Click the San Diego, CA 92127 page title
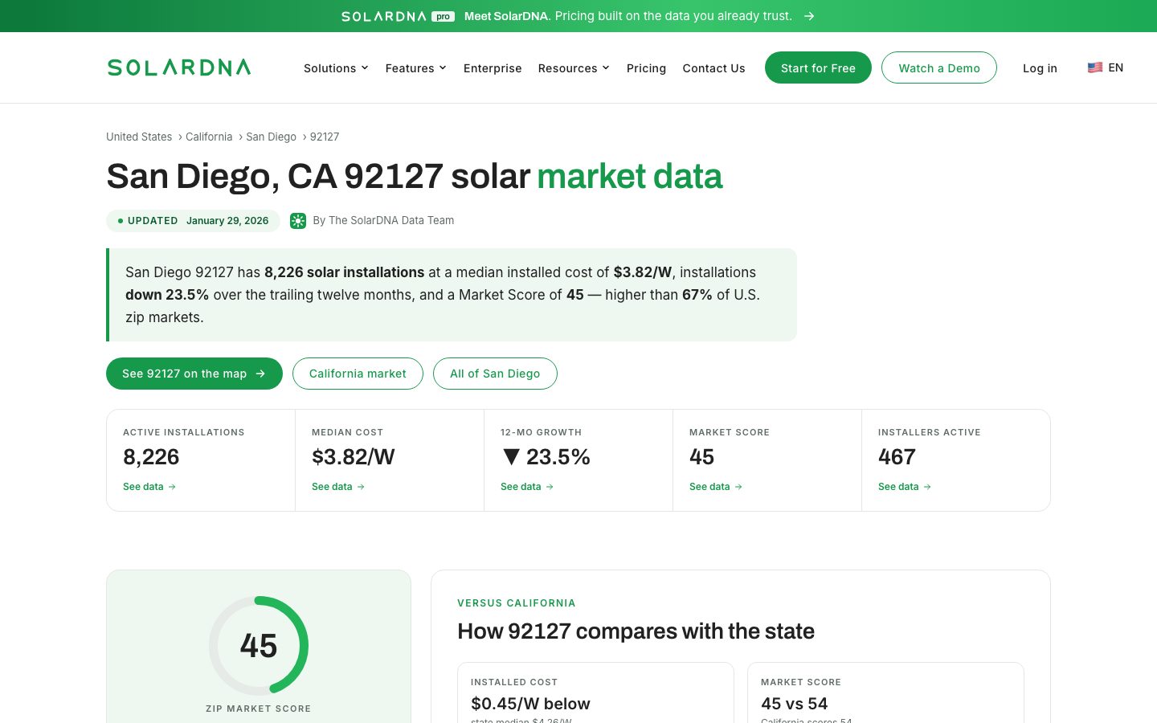Screen dimensions: 1157x723 click(x=415, y=176)
